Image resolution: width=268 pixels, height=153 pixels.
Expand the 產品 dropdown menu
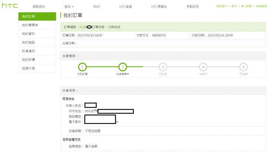pos(69,7)
